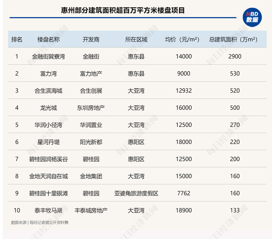Select the developer cell 华润置业
Image resolution: width=272 pixels, height=239 pixels.
click(x=91, y=125)
